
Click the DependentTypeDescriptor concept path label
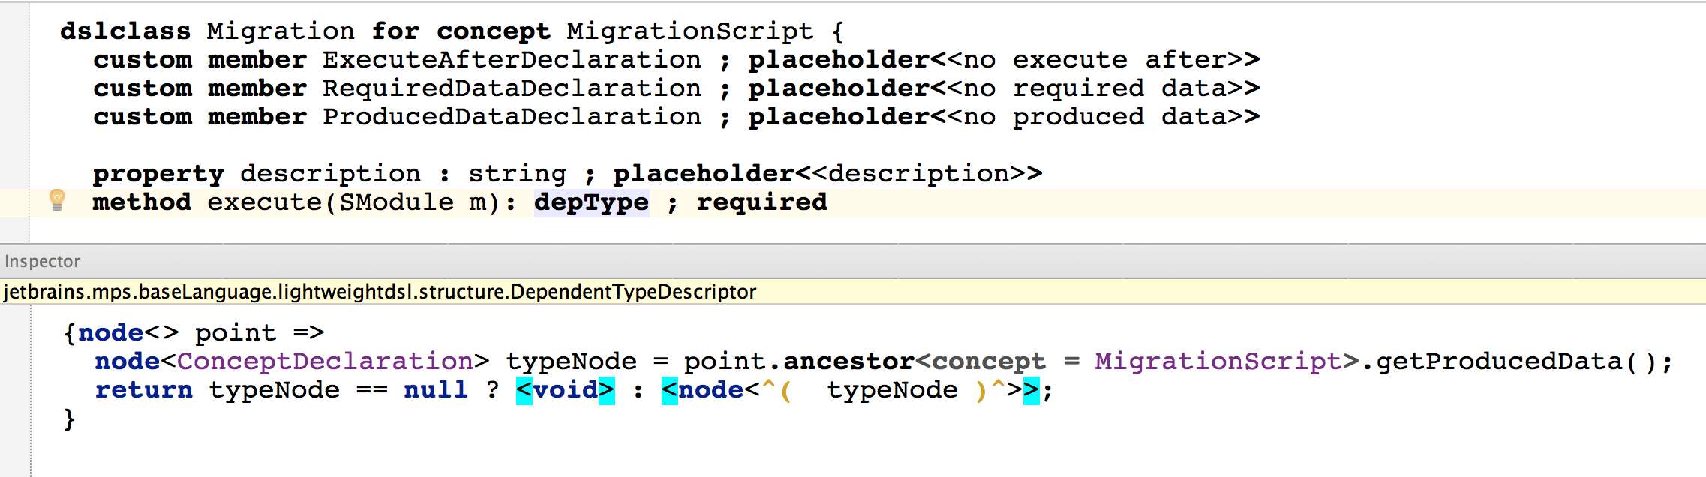coord(380,292)
